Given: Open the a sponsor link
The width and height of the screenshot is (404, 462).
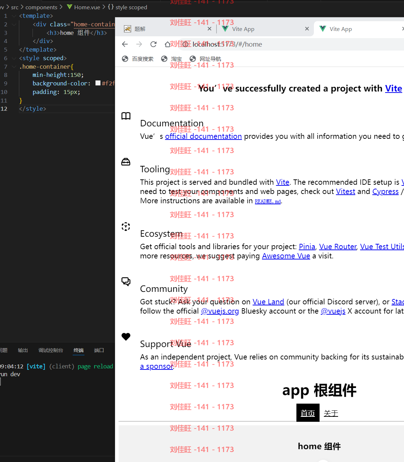Looking at the screenshot, I should tap(156, 366).
